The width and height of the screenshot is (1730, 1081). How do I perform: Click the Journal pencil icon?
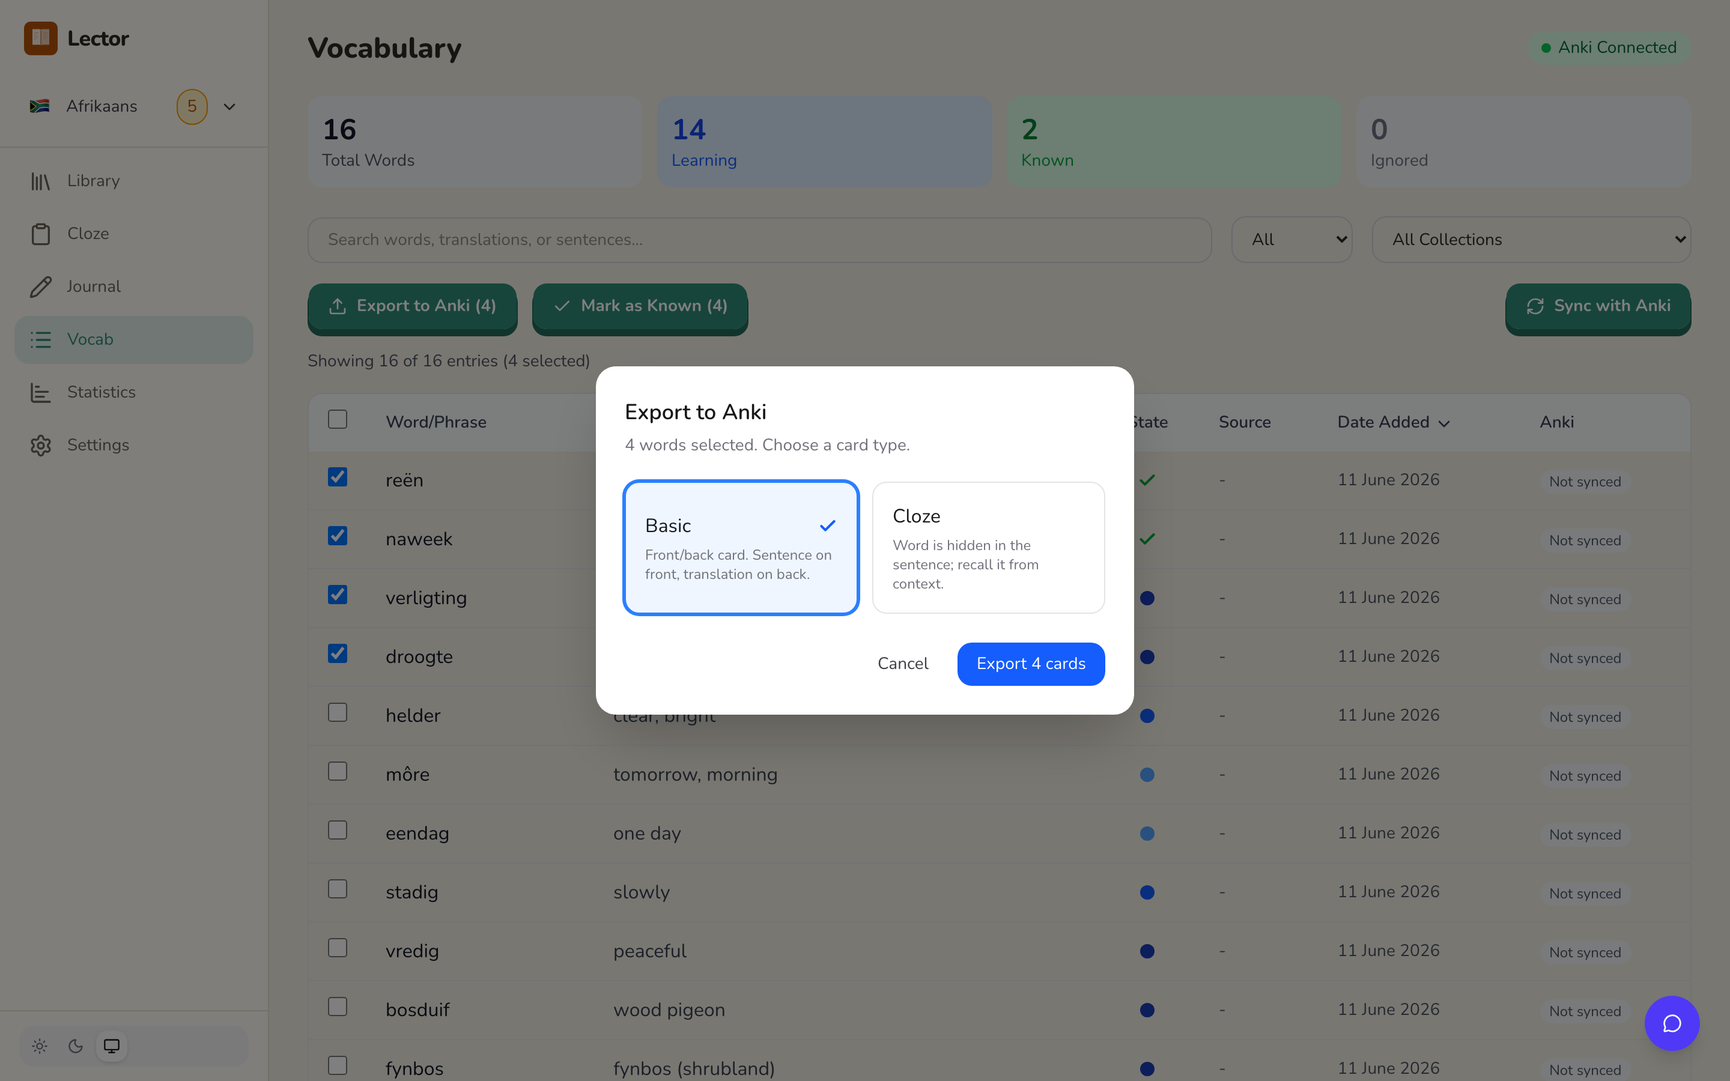(x=41, y=286)
